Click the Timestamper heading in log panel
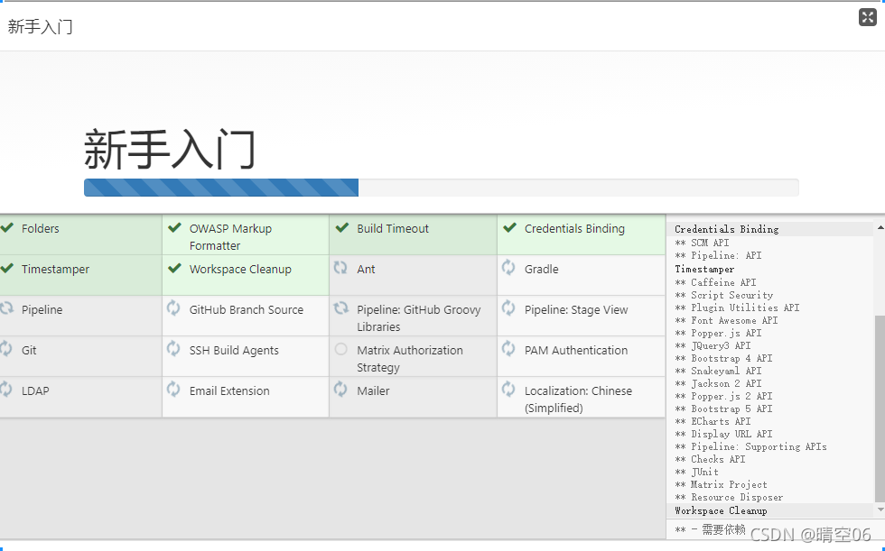The image size is (885, 551). point(704,270)
